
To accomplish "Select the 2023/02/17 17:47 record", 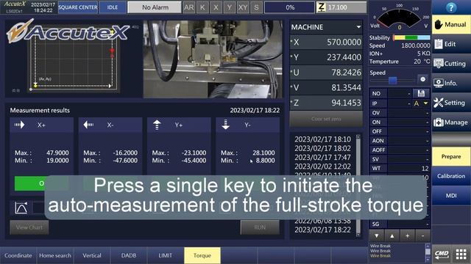I will click(322, 157).
